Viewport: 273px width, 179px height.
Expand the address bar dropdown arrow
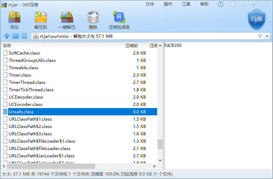pyautogui.click(x=267, y=36)
